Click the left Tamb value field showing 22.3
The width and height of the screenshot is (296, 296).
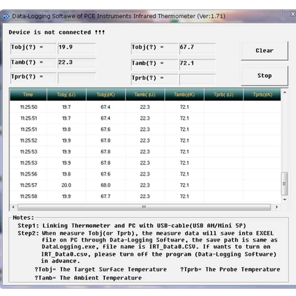77,63
